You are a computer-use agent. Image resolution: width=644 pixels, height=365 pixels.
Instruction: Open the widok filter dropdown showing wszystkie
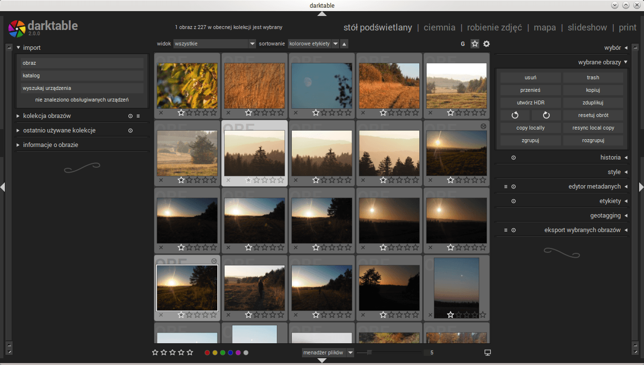(215, 44)
